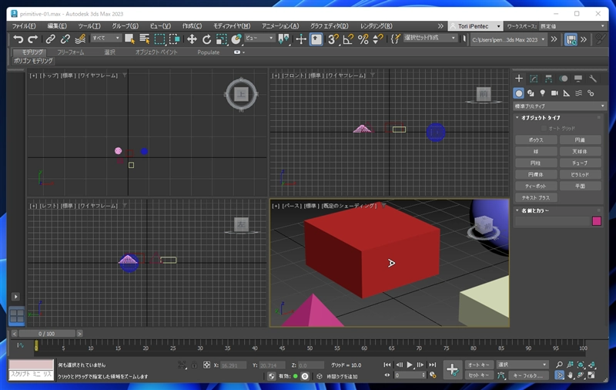
Task: Toggle the Percent Snap button
Action: [x=363, y=39]
